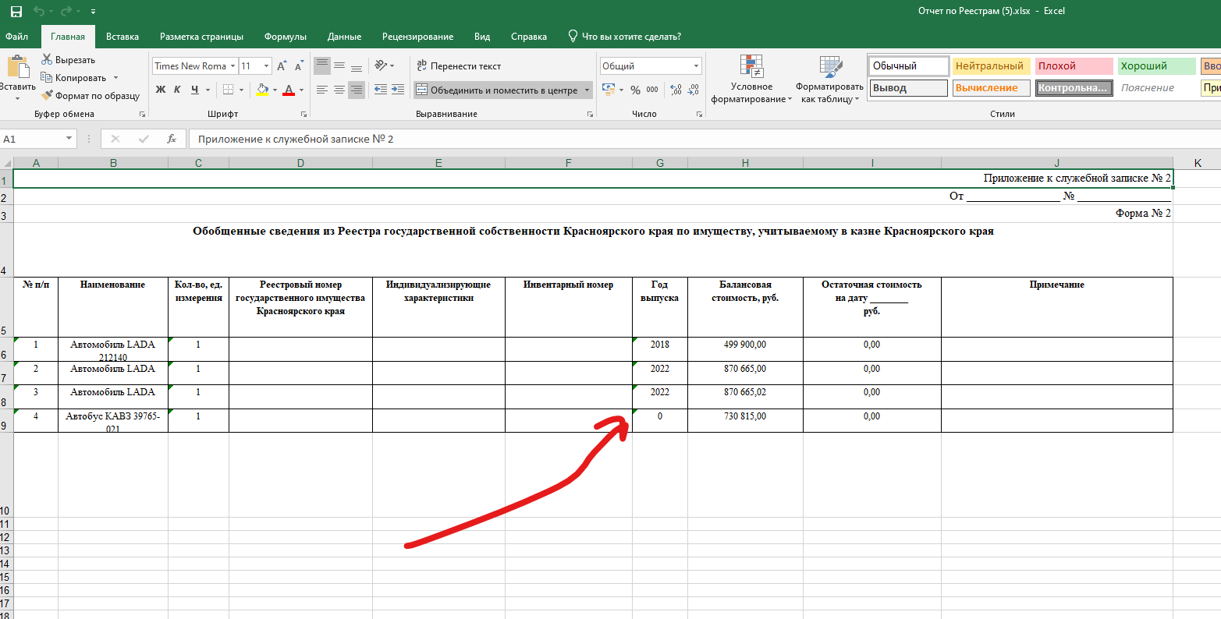Image resolution: width=1221 pixels, height=619 pixels.
Task: Toggle italic К formatting
Action: point(177,90)
